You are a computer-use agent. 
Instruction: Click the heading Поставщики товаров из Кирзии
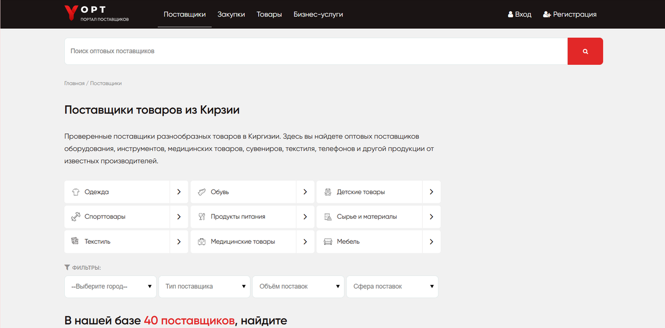(x=152, y=110)
